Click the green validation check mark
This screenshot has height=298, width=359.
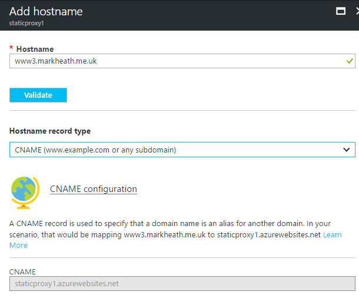tap(350, 61)
